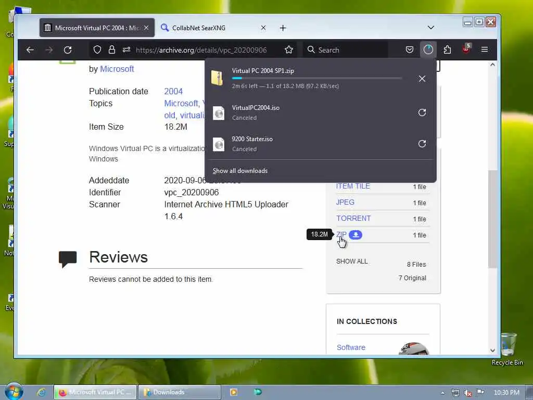
Task: Click the forward navigation arrow
Action: [x=49, y=50]
